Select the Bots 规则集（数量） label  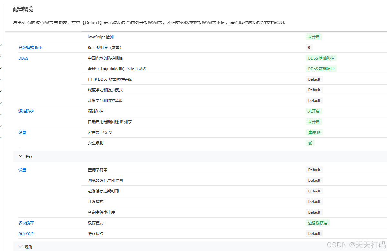105,48
